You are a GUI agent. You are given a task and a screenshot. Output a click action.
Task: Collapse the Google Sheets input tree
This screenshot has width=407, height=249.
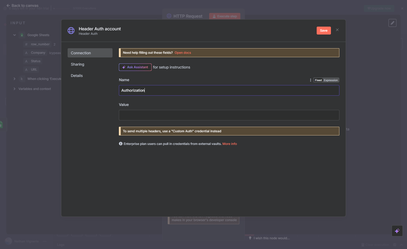15,35
